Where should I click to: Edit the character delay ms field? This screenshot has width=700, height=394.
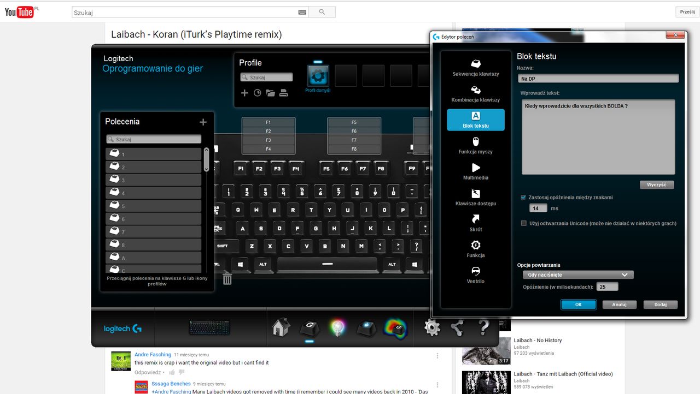(x=538, y=208)
